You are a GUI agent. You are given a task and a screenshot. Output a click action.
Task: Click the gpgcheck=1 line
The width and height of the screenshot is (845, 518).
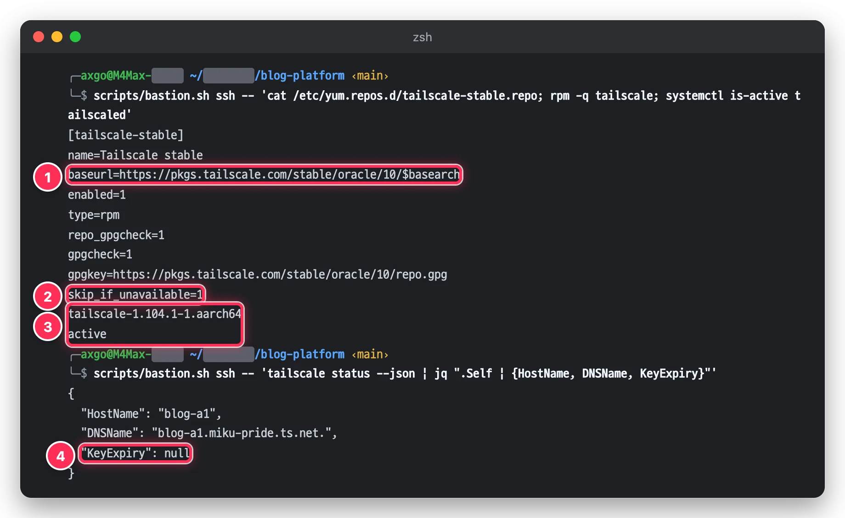100,254
